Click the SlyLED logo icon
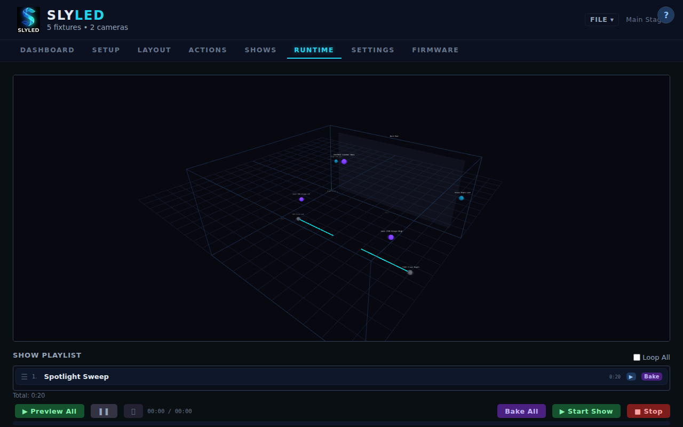 (28, 20)
